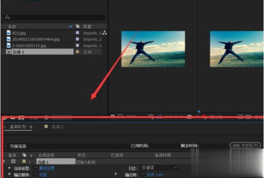The image size is (264, 178).
Task: Click the 已用时间 label
Action: pyautogui.click(x=140, y=146)
